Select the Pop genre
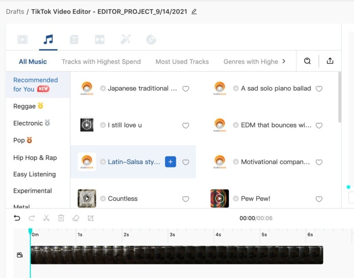 click(23, 140)
